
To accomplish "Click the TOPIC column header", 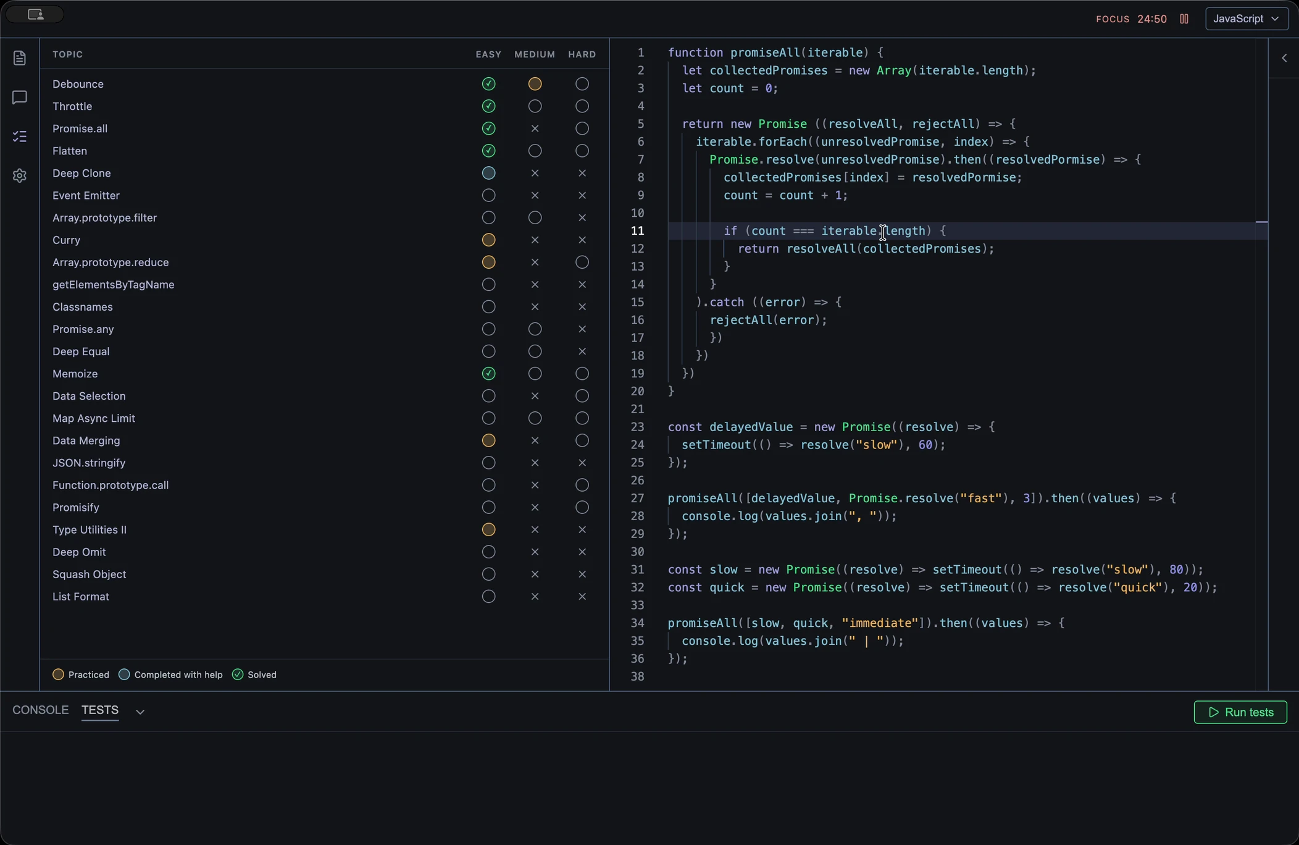I will (68, 54).
